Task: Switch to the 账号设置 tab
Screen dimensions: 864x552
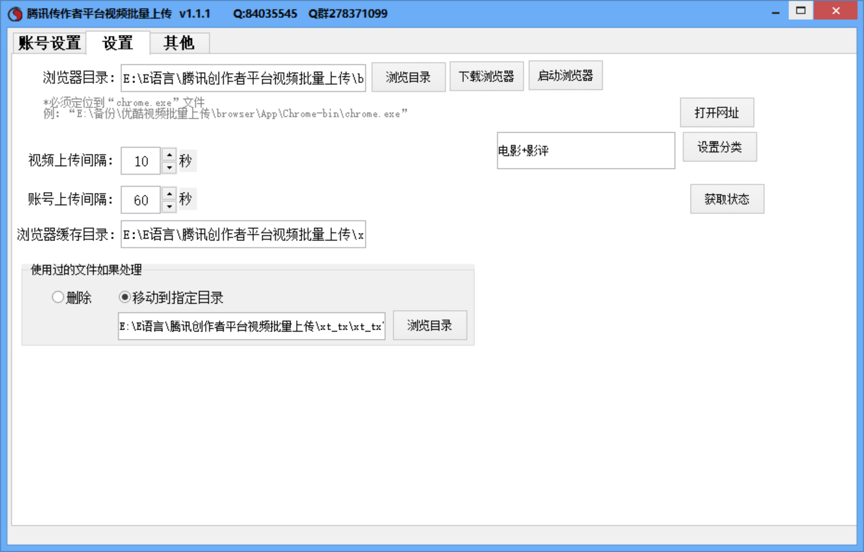Action: (50, 43)
